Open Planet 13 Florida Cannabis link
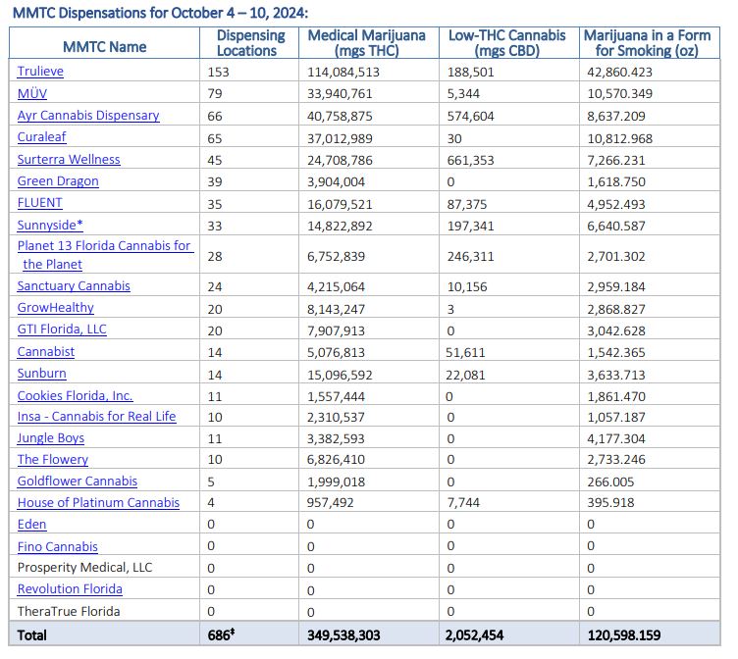This screenshot has height=659, width=738. [104, 246]
